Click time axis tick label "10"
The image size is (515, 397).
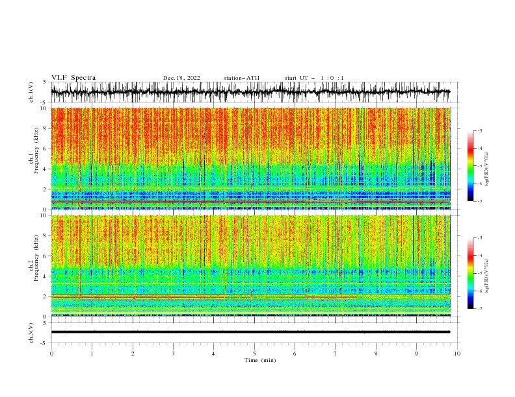point(457,354)
